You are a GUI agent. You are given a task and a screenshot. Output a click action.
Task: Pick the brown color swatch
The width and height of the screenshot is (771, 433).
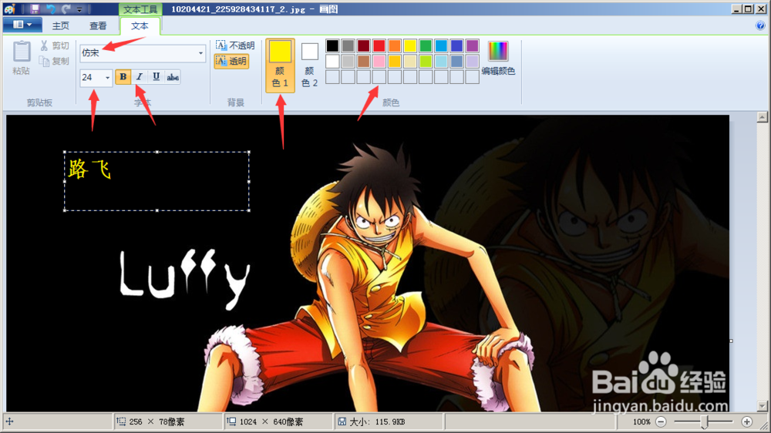[363, 62]
